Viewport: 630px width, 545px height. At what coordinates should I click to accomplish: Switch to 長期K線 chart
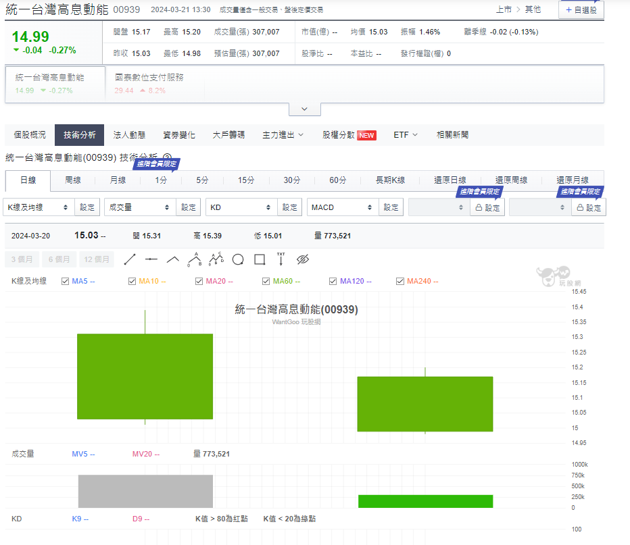coord(390,180)
